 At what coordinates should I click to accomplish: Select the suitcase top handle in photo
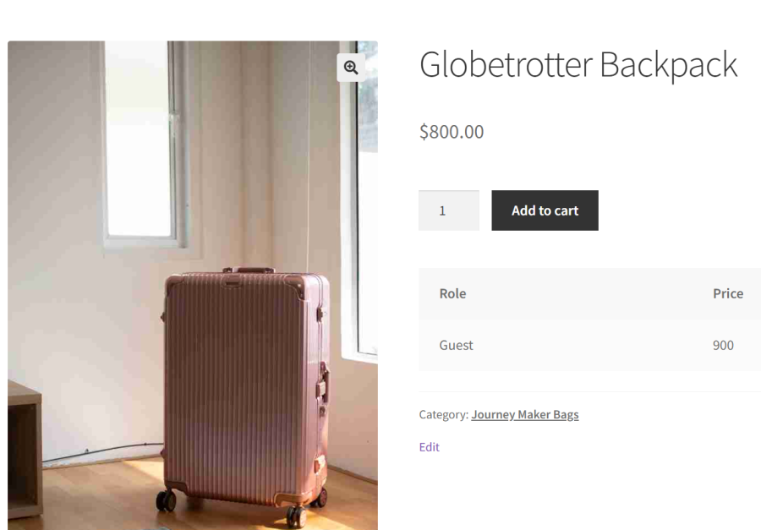coord(249,270)
